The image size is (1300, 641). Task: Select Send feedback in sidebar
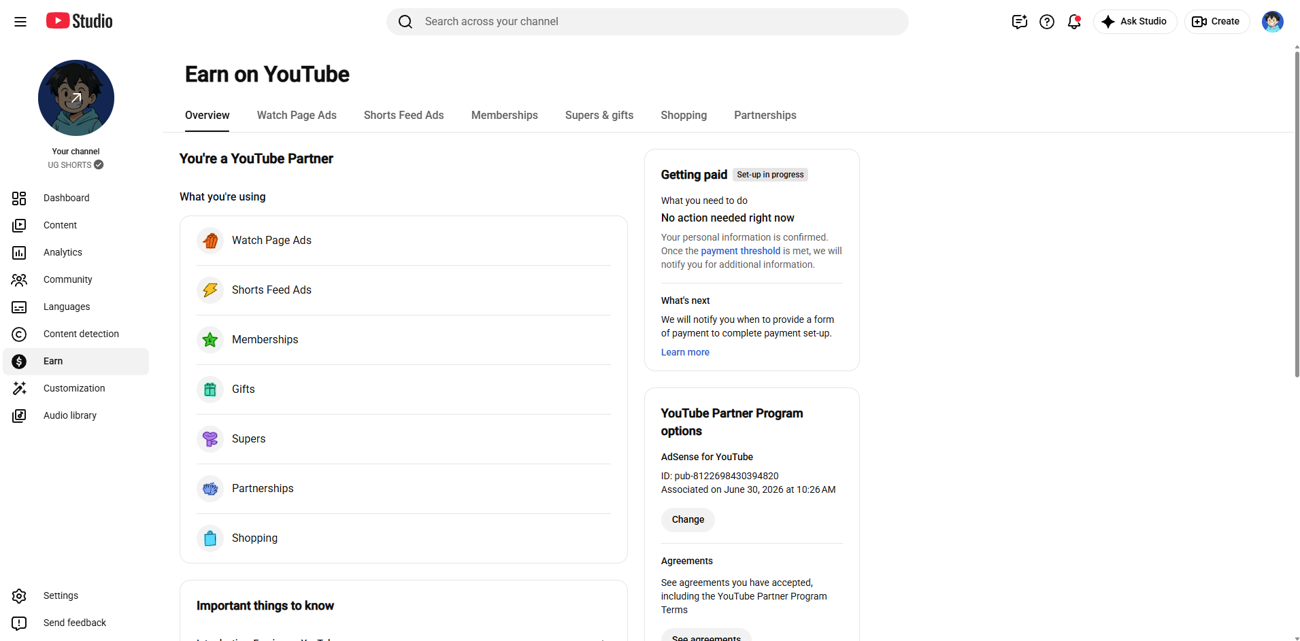click(x=76, y=623)
